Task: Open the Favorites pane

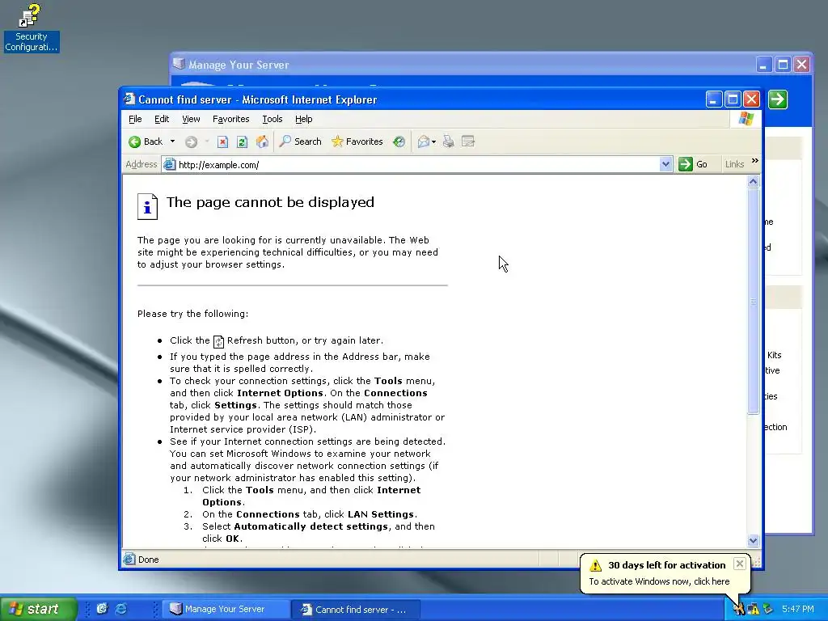Action: click(357, 142)
